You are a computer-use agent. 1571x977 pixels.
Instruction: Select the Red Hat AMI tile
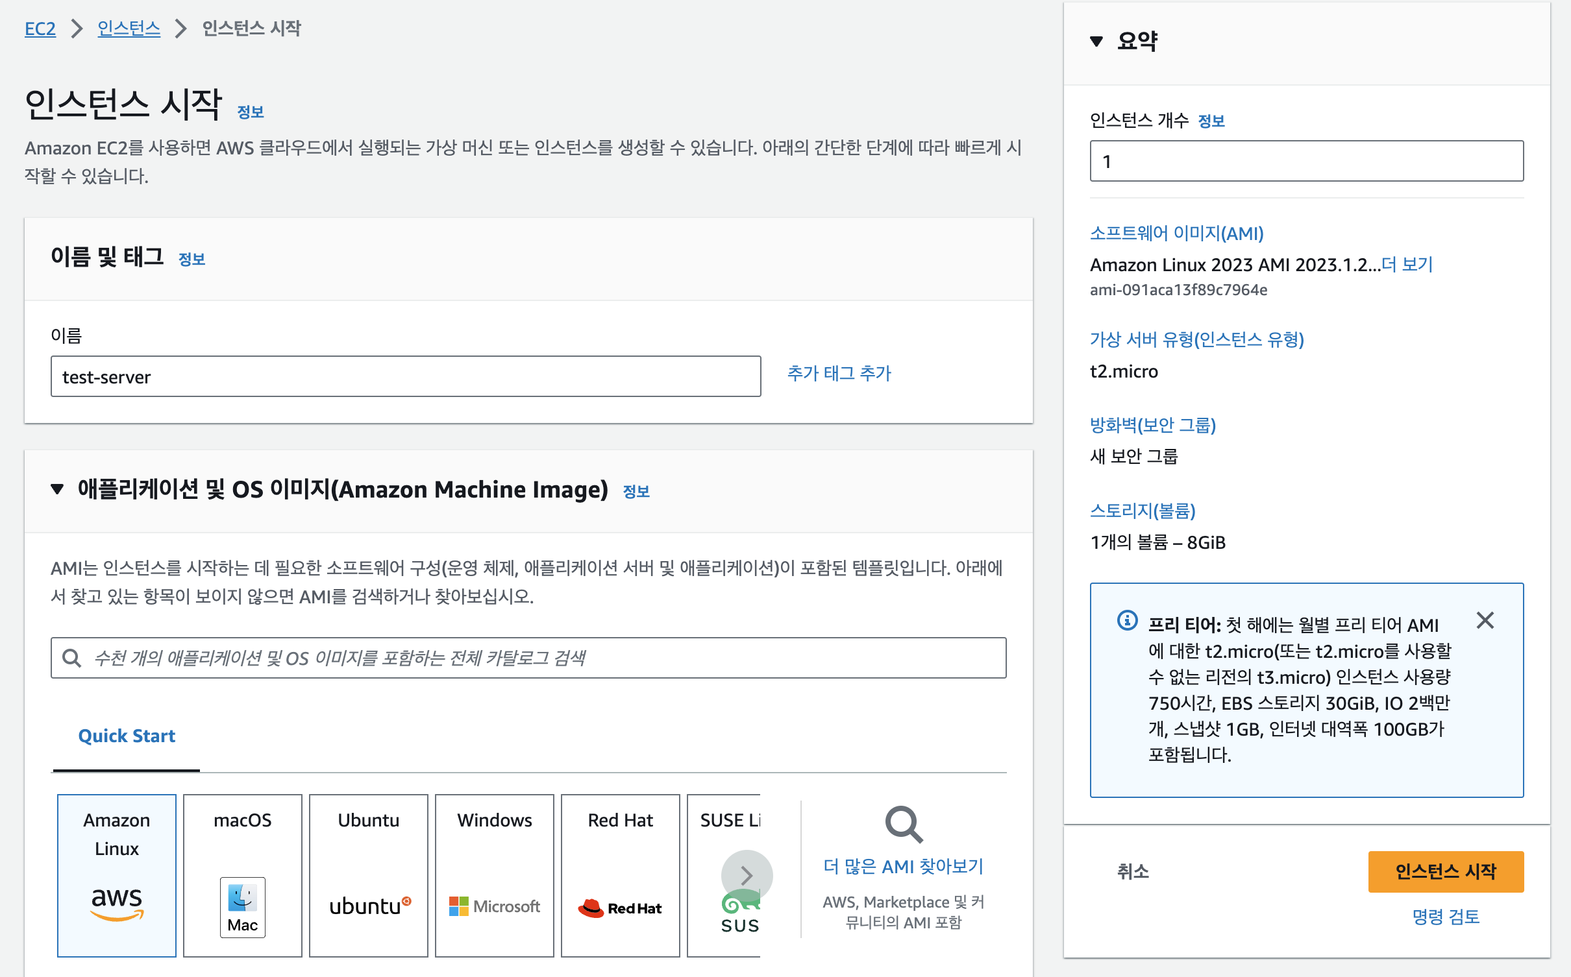[x=620, y=874]
